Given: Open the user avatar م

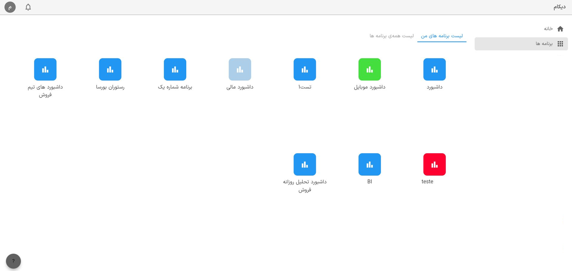Looking at the screenshot, I should click(x=10, y=7).
